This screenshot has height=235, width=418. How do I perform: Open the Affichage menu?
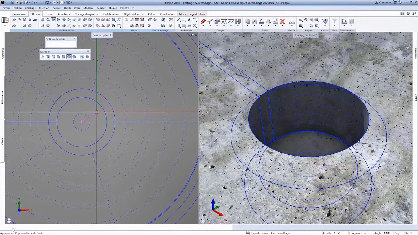(30, 8)
